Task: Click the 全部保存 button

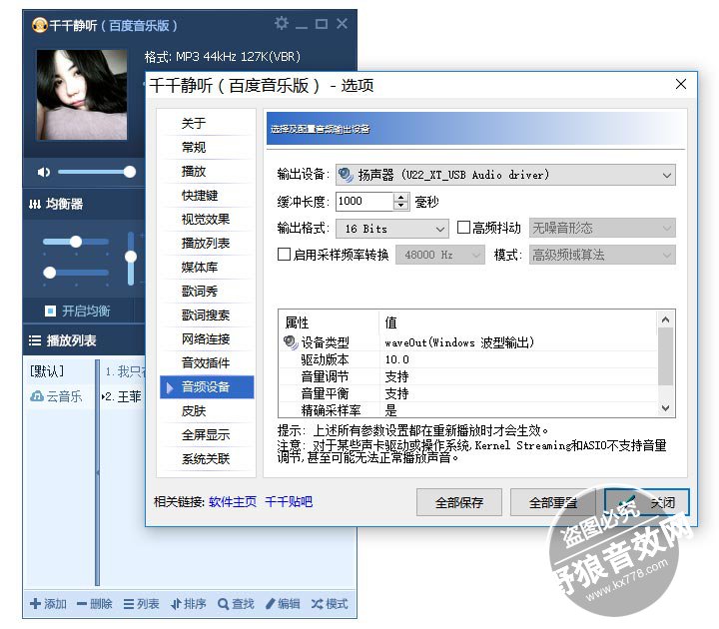Action: (459, 502)
